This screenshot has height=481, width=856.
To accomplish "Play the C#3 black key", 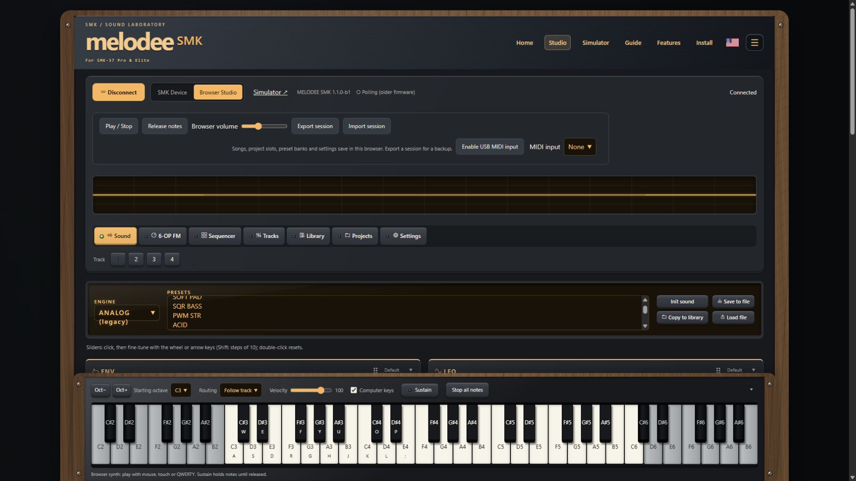I will coord(243,423).
